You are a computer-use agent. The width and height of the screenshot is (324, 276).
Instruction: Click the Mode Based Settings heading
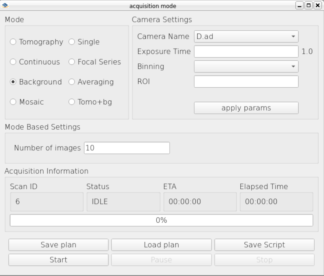tap(42, 127)
